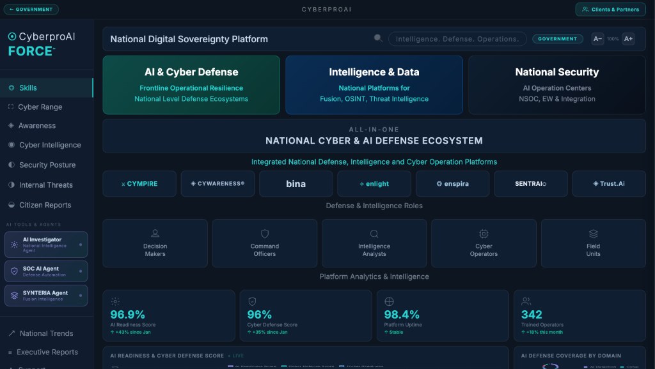The height and width of the screenshot is (369, 655).
Task: Select the Decision Makers role
Action: (155, 243)
